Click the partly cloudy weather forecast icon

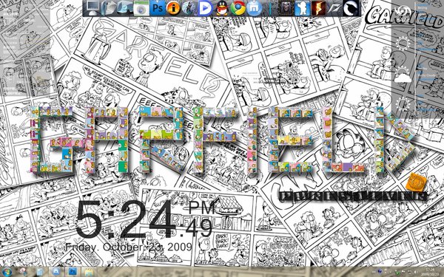coord(403,75)
